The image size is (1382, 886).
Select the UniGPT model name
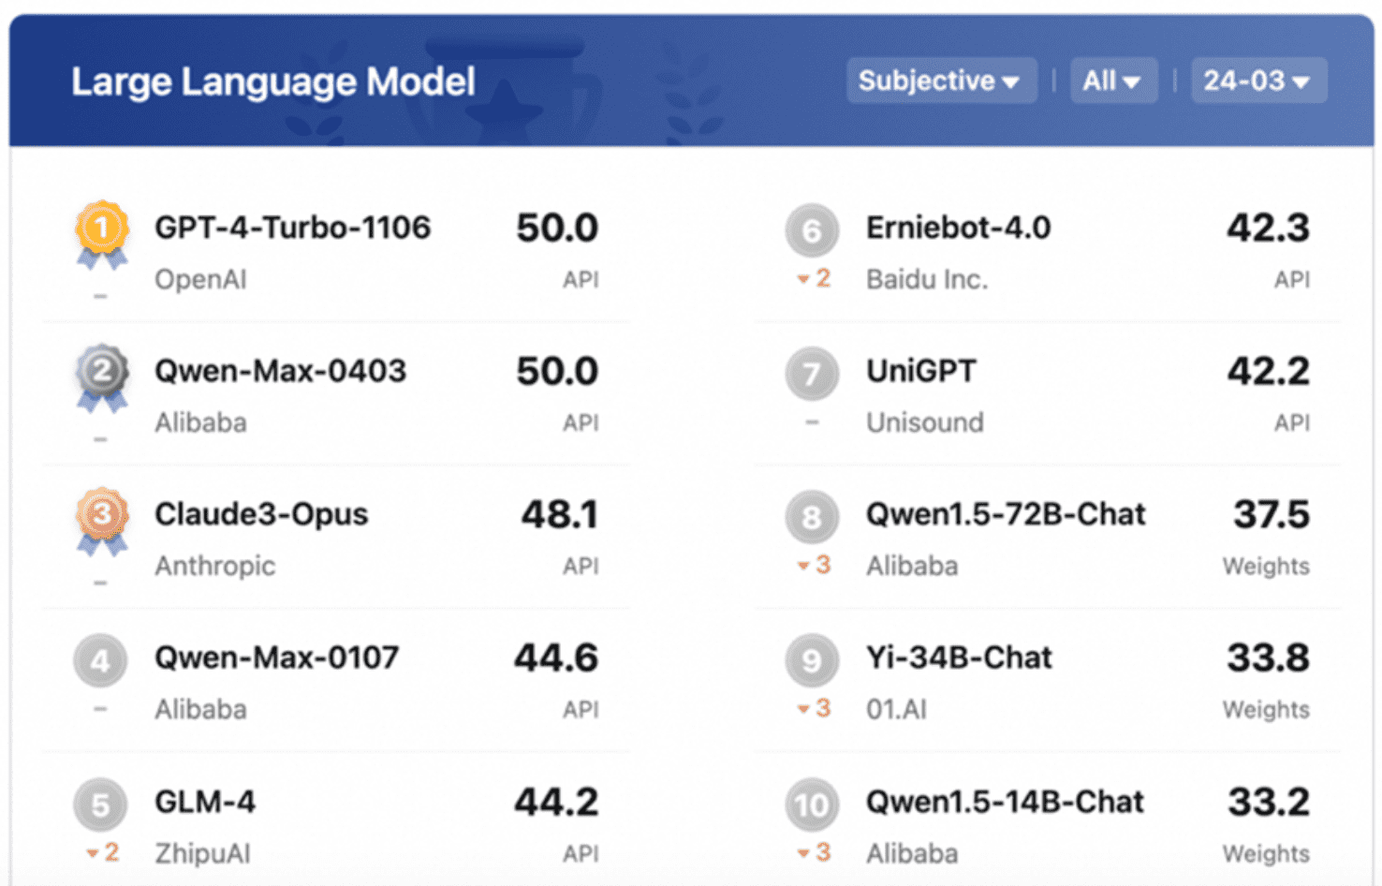[x=920, y=371]
